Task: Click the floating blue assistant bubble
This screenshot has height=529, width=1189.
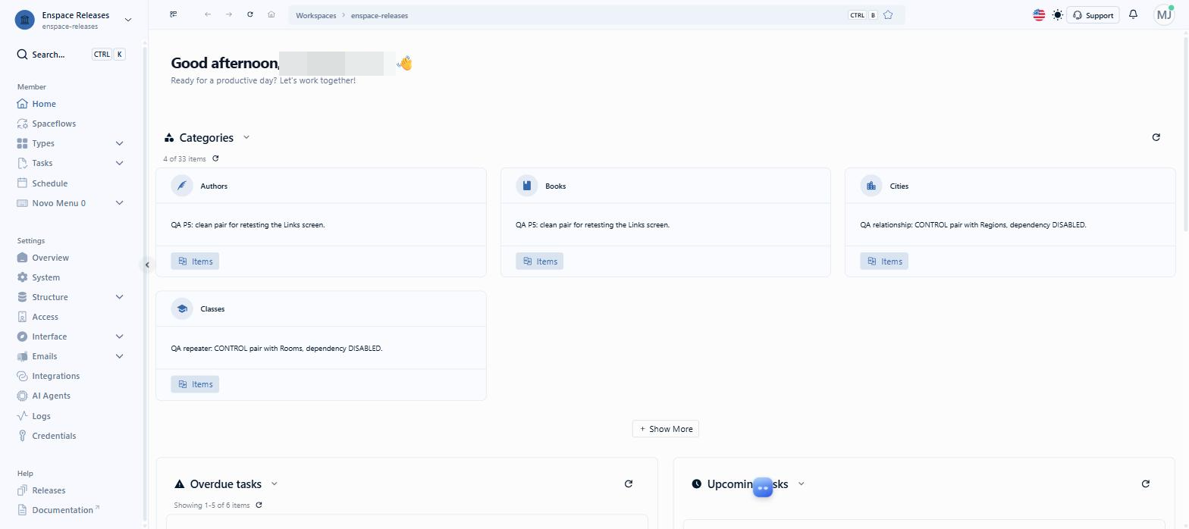Action: click(x=763, y=487)
